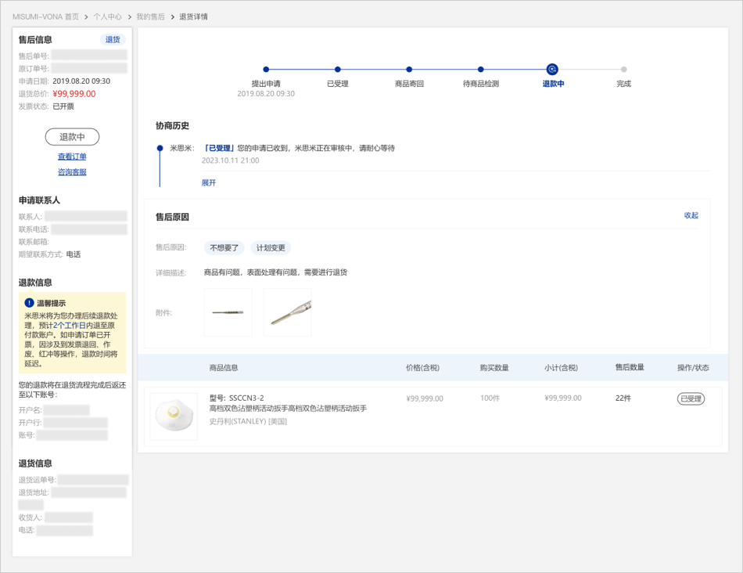Image resolution: width=743 pixels, height=573 pixels.
Task: Click the 完成 timeline step dot
Action: [x=623, y=70]
